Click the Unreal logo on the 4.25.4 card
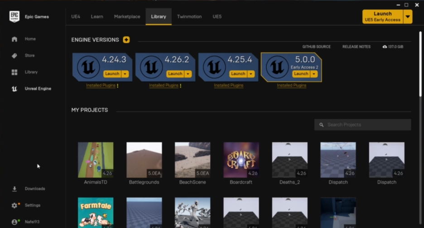 (214, 67)
